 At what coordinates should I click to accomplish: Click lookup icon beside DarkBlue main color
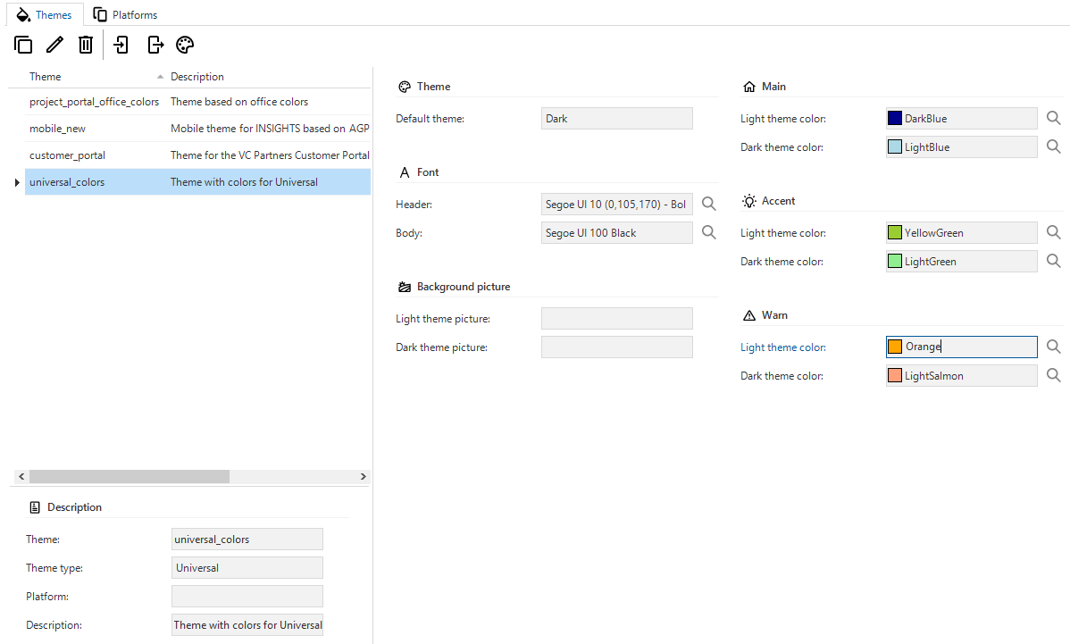[x=1053, y=119]
